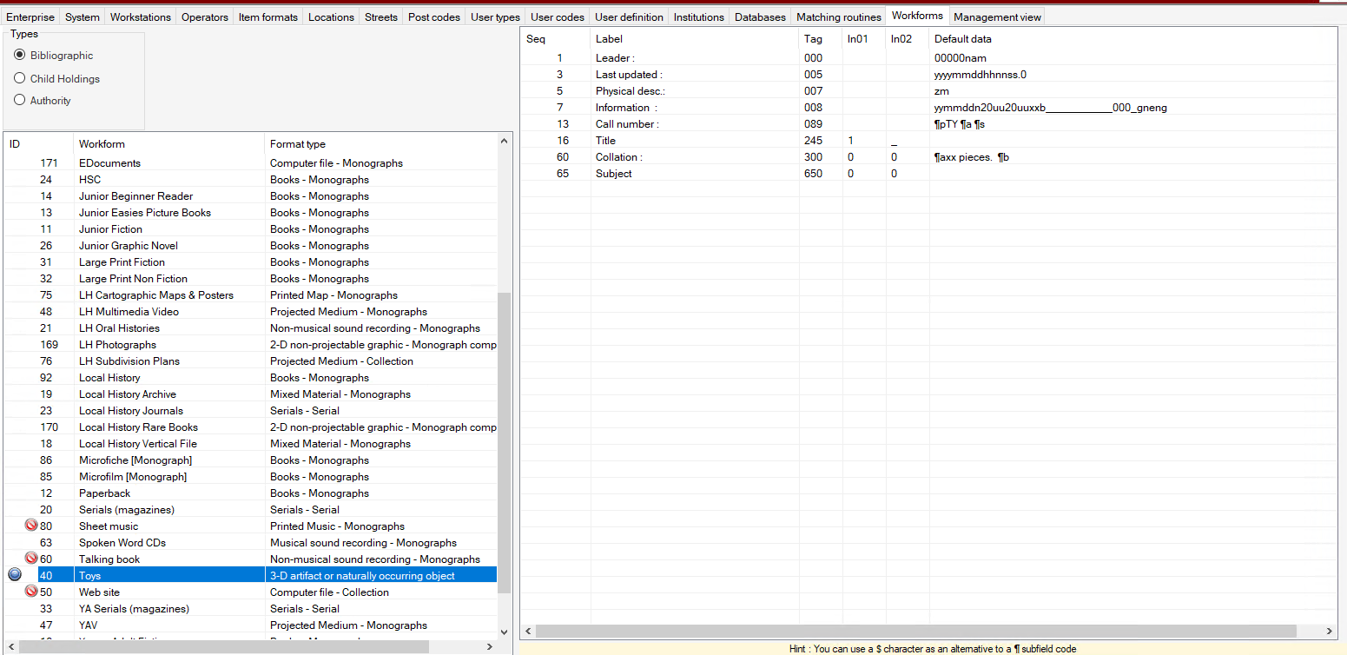Select the Title row with tag 245
This screenshot has width=1347, height=655.
click(695, 140)
